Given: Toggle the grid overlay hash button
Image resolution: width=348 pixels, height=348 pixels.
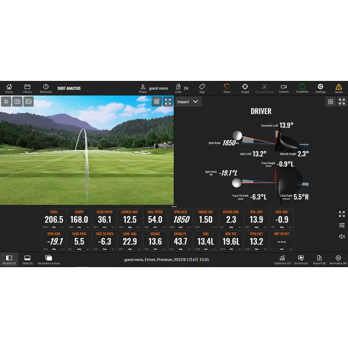Looking at the screenshot, I should click(6, 102).
